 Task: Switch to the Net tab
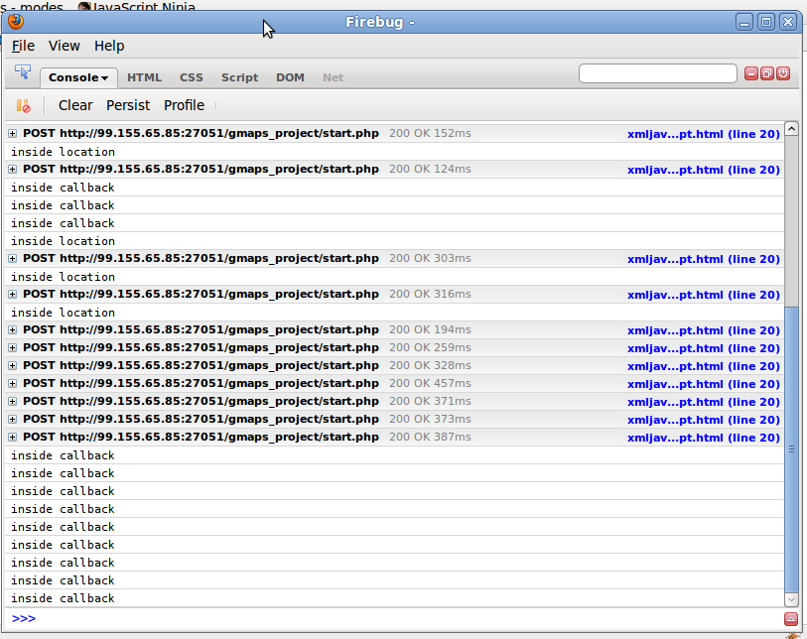[333, 77]
